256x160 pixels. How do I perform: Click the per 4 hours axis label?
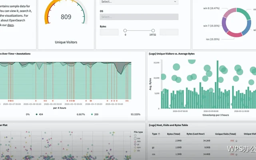(60, 108)
